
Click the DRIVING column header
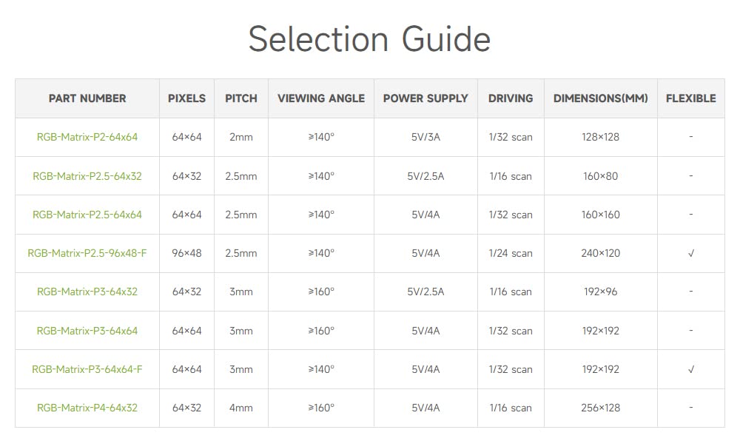[x=511, y=98]
